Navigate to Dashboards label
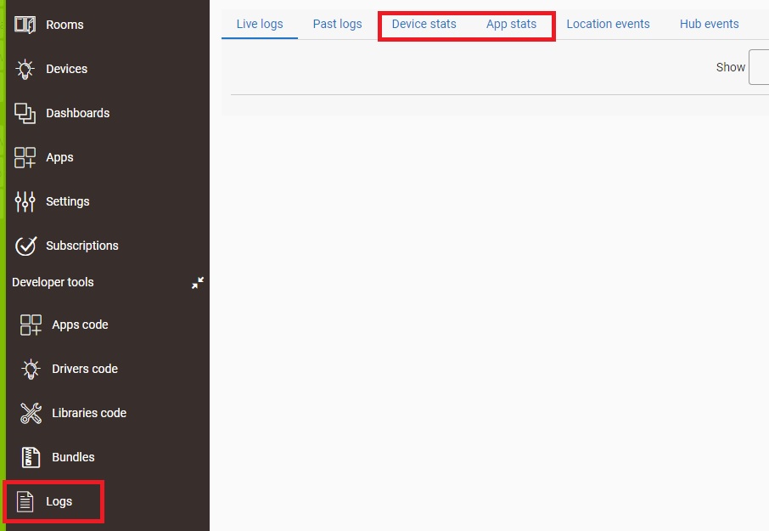The height and width of the screenshot is (531, 769). [x=78, y=113]
